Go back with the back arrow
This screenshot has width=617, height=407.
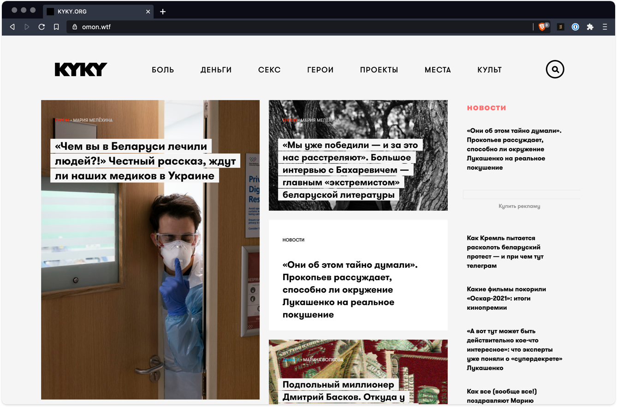[x=12, y=27]
